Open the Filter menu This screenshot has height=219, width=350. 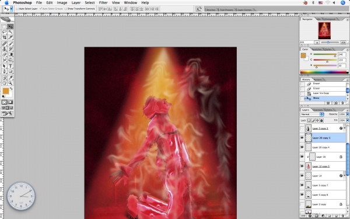103,3
